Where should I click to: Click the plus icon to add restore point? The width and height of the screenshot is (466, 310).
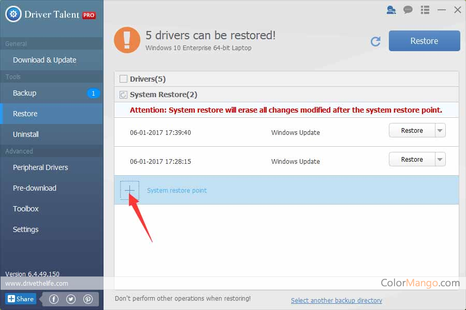pos(129,190)
